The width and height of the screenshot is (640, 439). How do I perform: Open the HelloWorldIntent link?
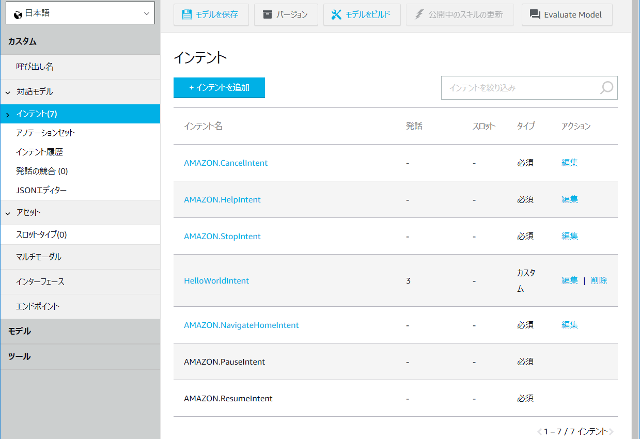coord(216,280)
